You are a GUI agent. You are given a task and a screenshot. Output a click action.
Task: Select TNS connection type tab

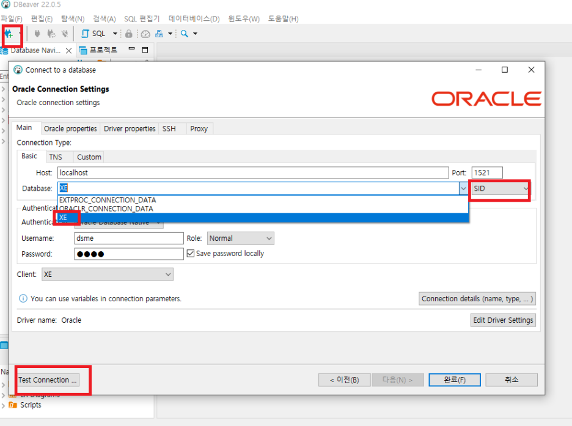pyautogui.click(x=56, y=157)
